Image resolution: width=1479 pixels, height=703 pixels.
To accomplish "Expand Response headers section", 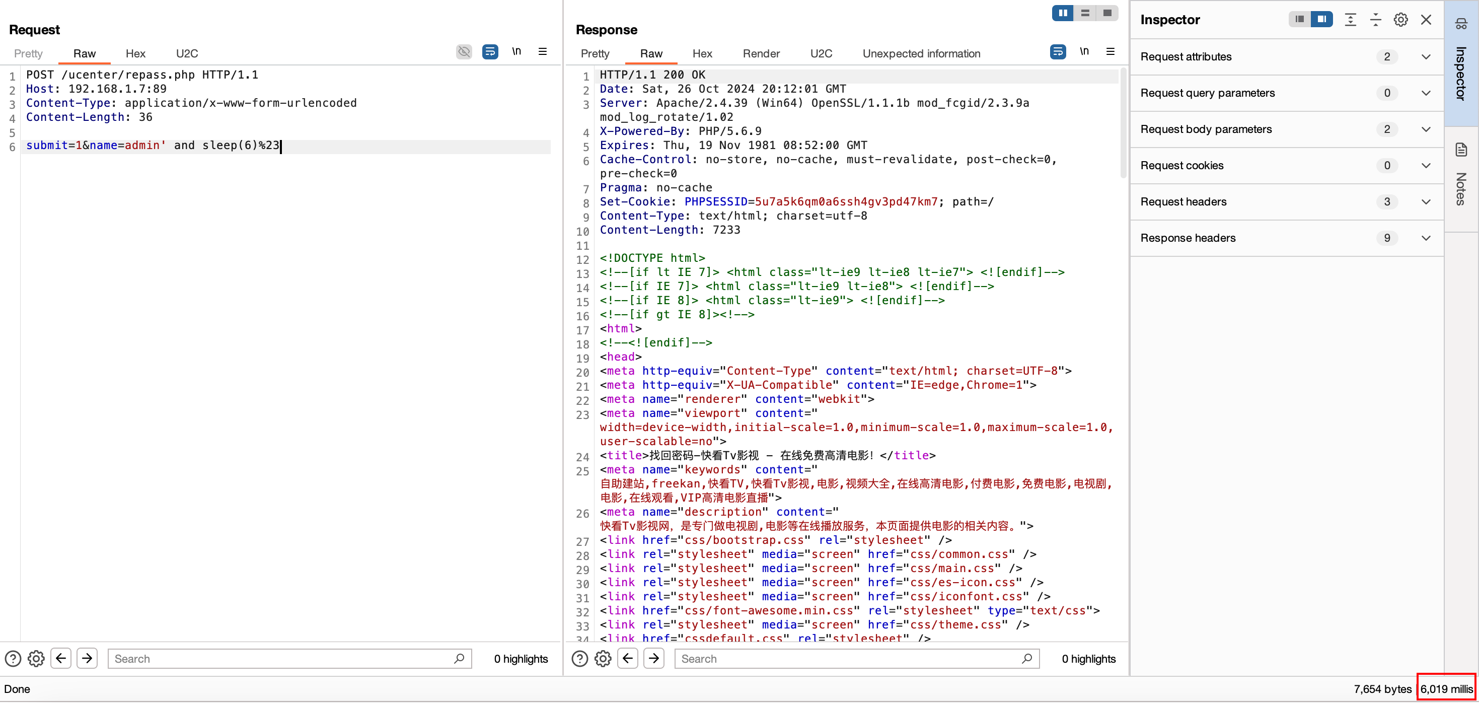I will click(1286, 238).
